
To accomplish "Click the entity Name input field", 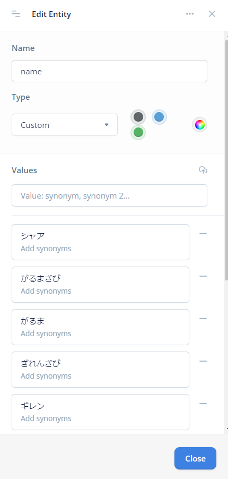I will coord(110,71).
